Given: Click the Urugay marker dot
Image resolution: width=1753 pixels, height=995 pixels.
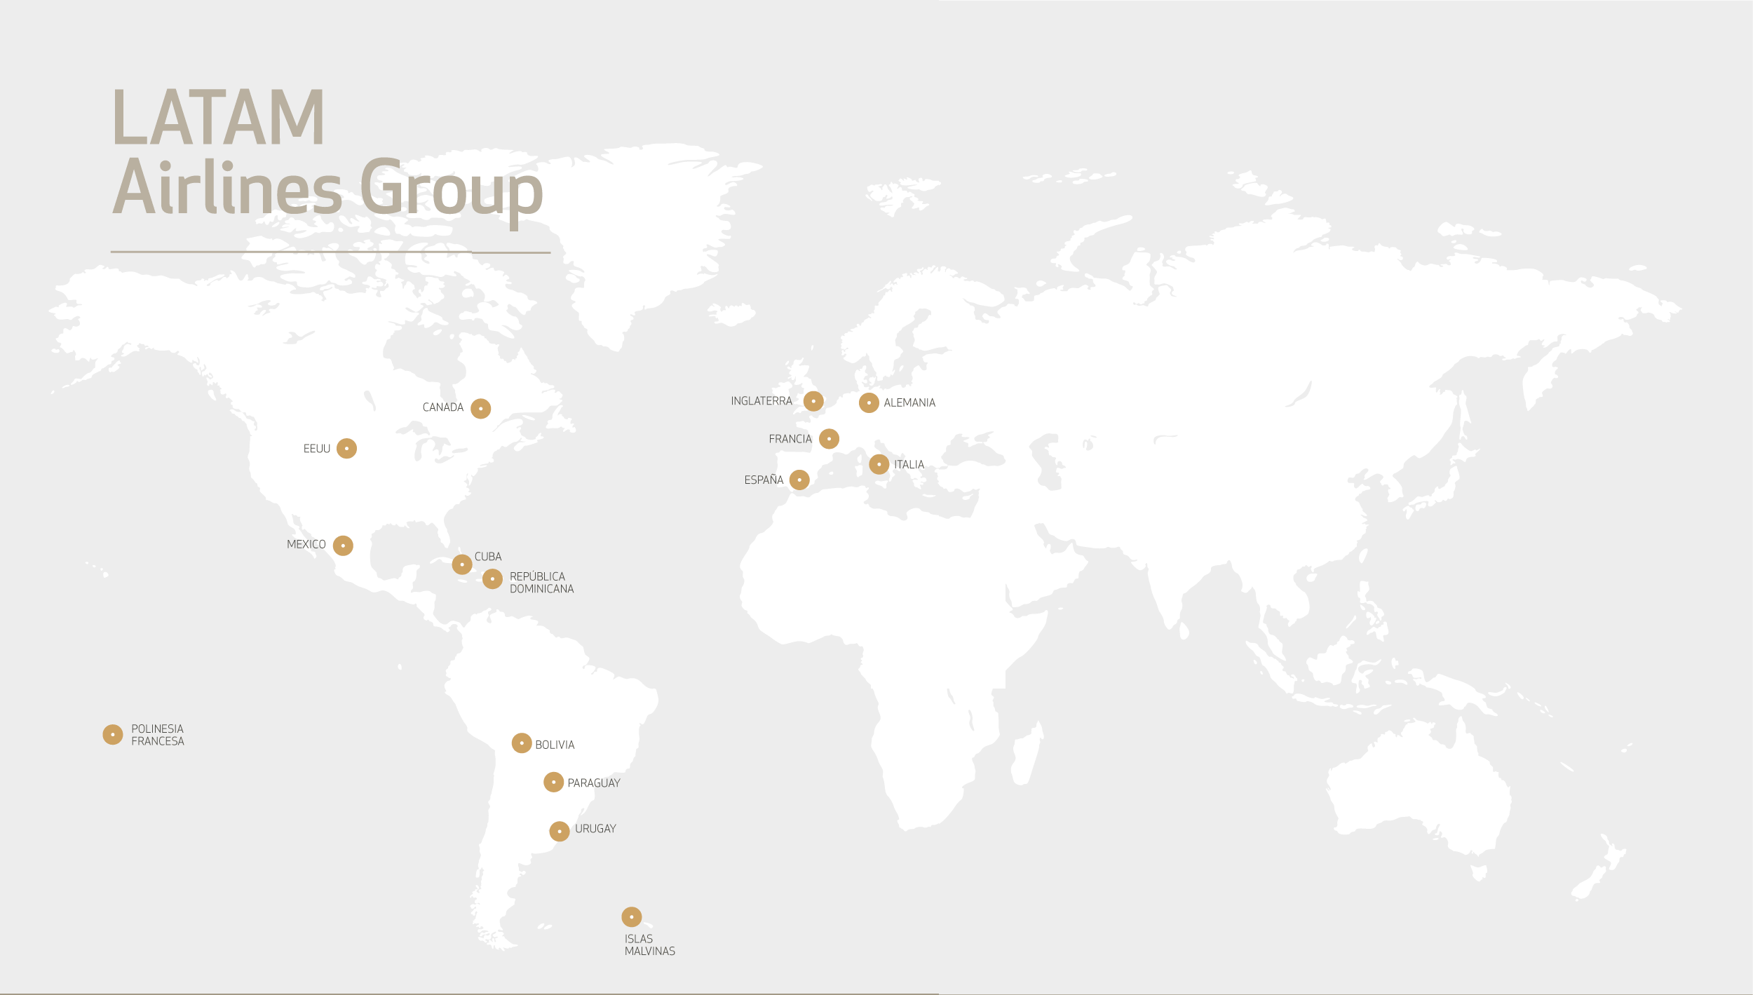Looking at the screenshot, I should tap(559, 831).
